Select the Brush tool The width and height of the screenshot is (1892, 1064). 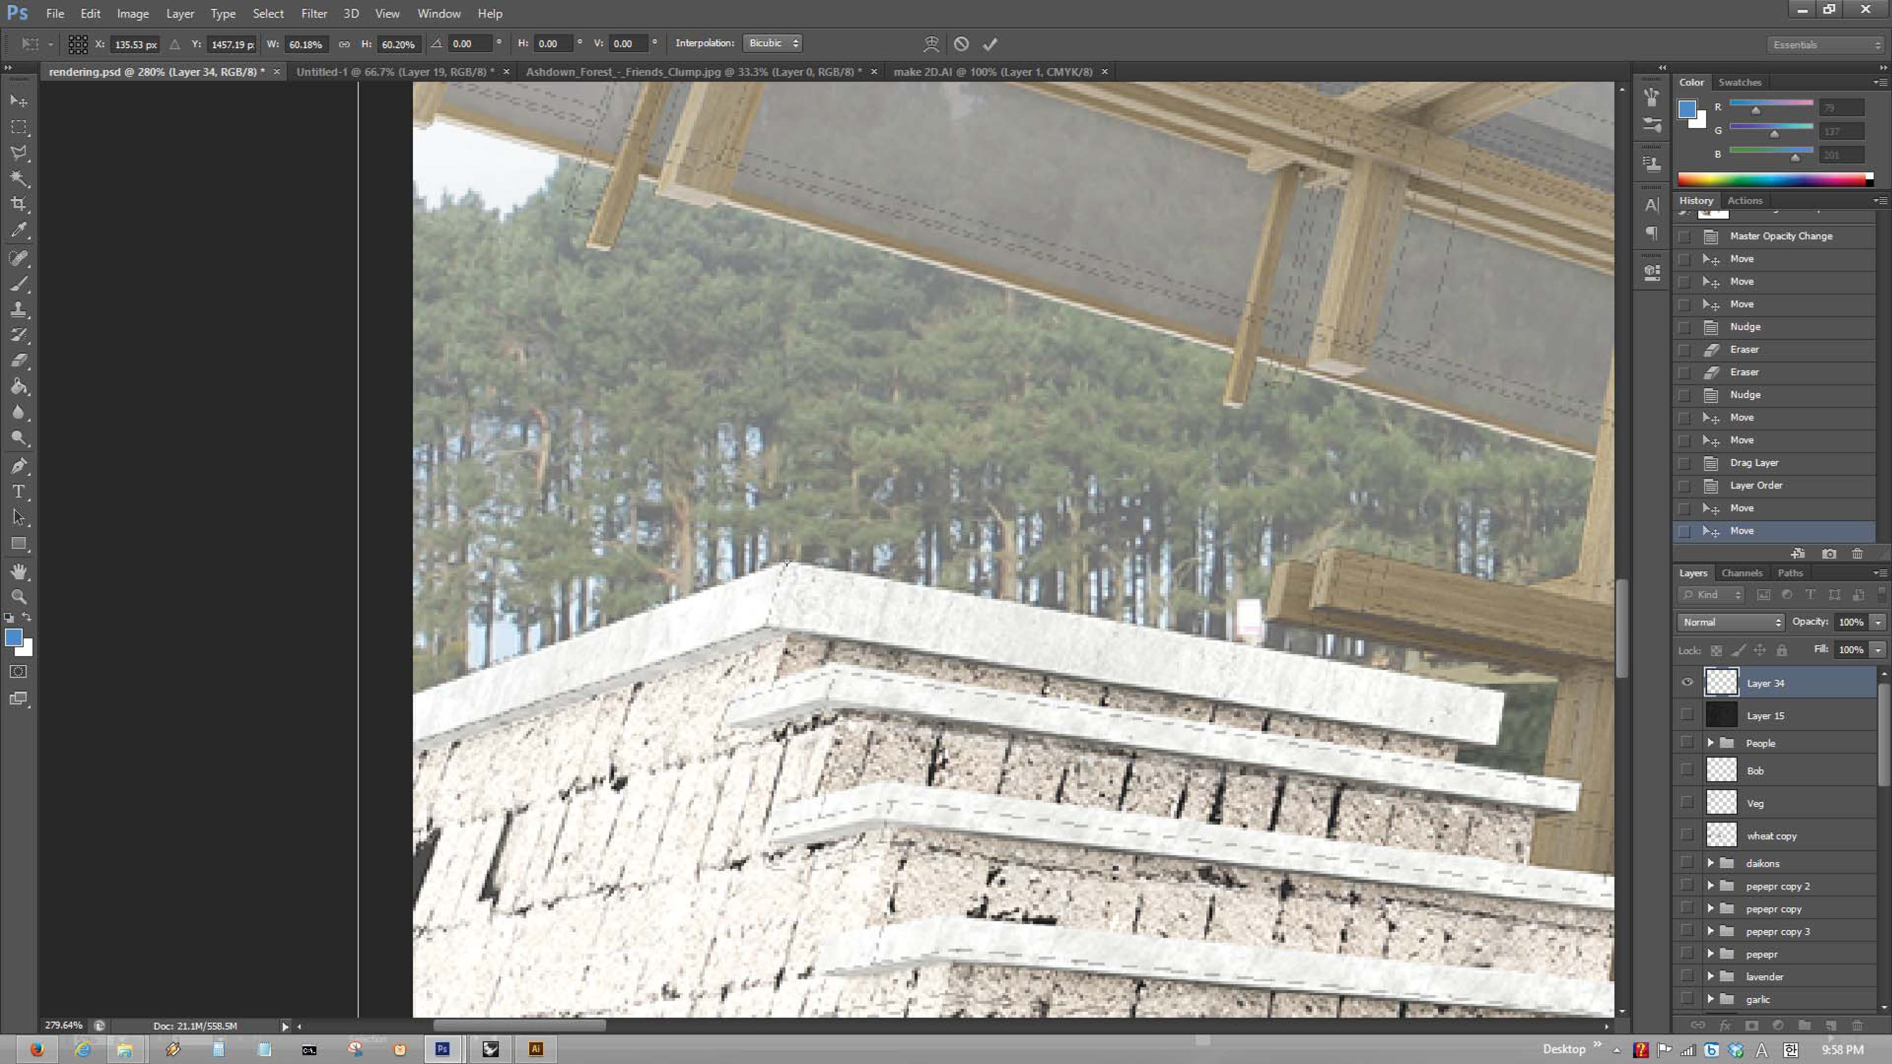tap(19, 283)
